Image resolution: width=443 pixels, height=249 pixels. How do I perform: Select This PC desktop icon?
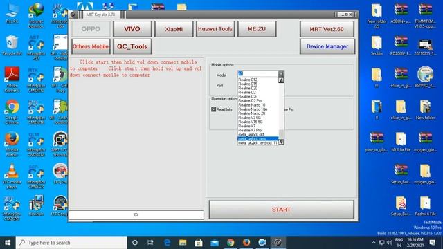pyautogui.click(x=12, y=14)
